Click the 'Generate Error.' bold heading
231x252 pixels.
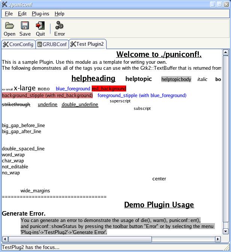pos(24,214)
